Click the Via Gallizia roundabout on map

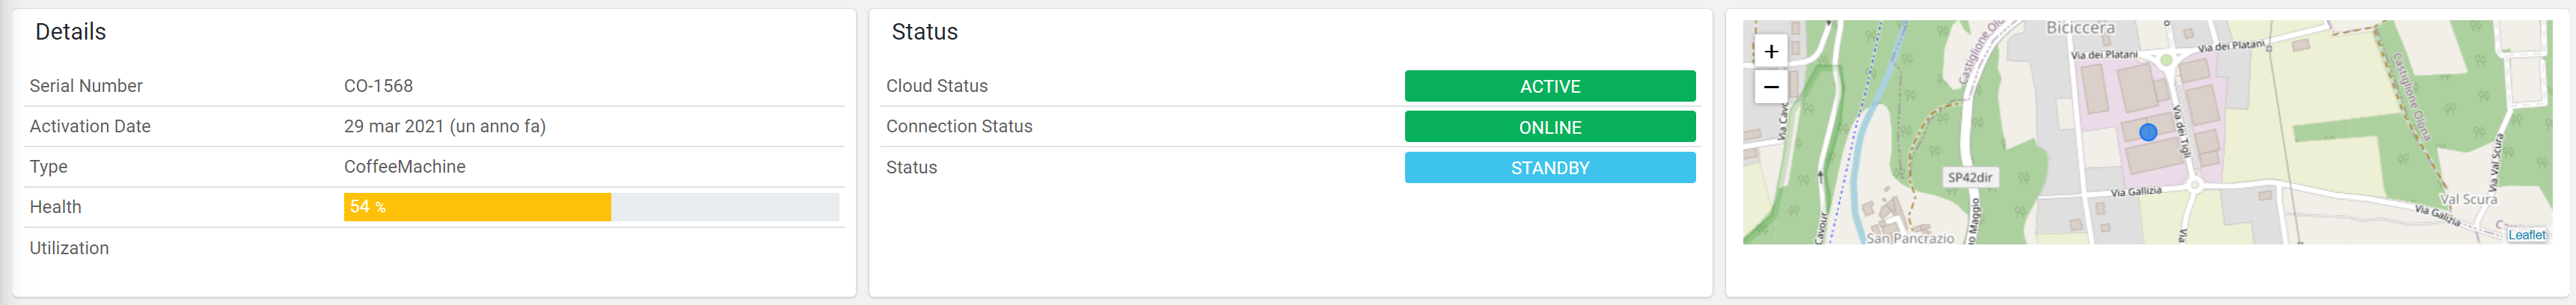coord(2195,185)
